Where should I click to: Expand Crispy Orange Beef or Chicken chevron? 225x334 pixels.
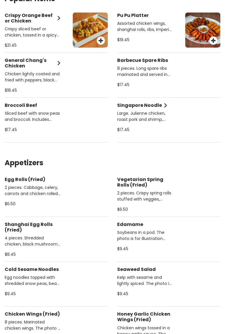[59, 18]
